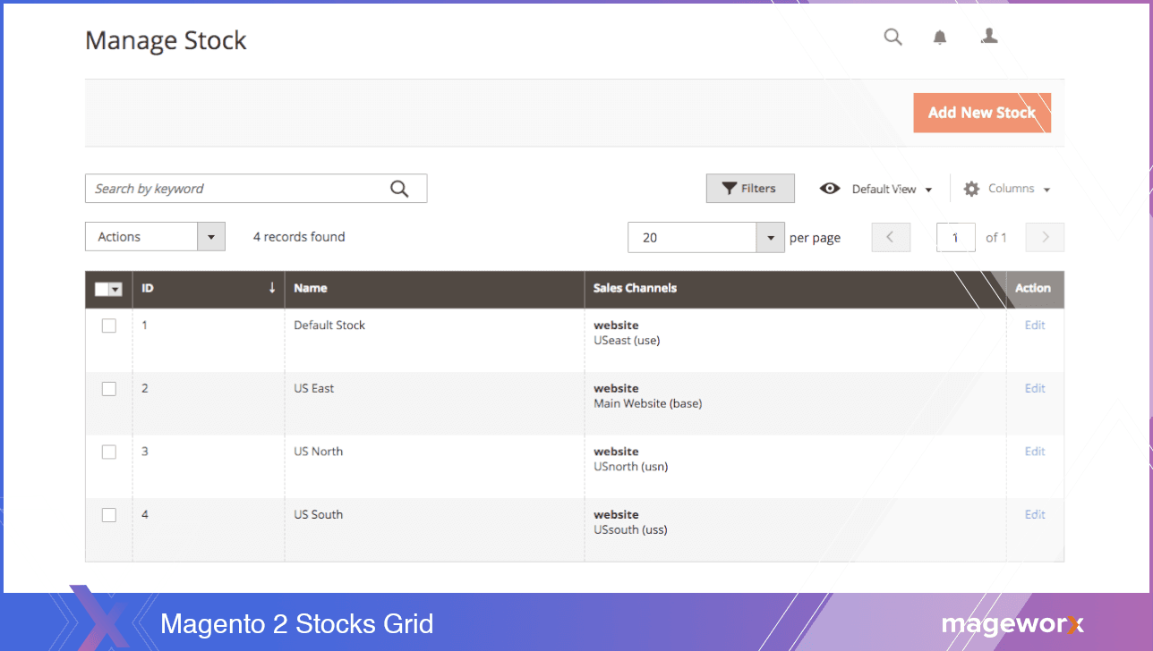Go to the next page arrow
Viewport: 1153px width, 651px height.
pyautogui.click(x=1045, y=237)
